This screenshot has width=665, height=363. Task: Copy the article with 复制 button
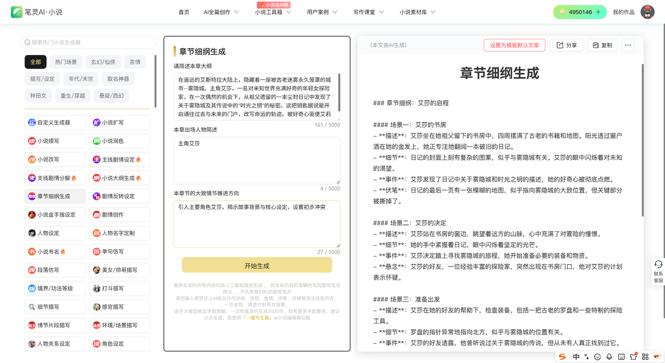point(603,45)
